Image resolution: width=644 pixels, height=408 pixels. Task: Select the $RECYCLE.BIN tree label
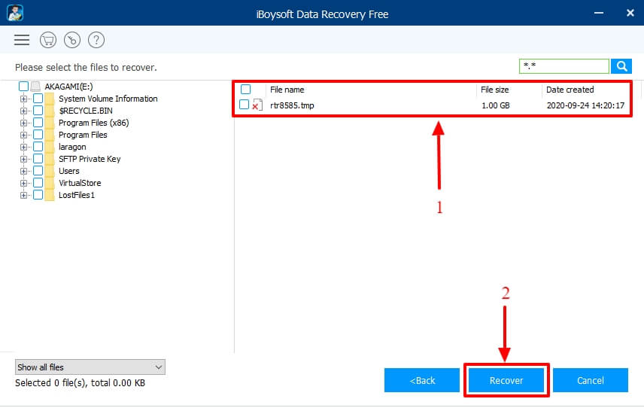point(86,111)
